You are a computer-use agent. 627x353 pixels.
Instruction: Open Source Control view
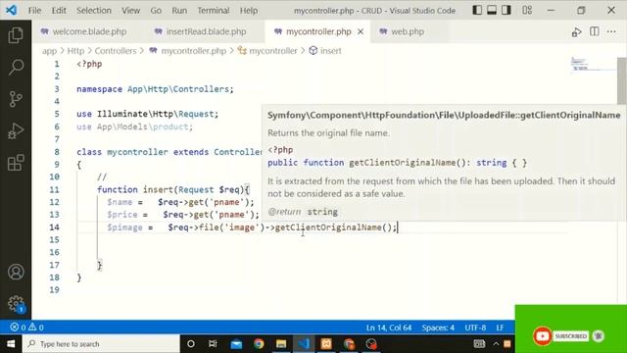click(x=16, y=99)
